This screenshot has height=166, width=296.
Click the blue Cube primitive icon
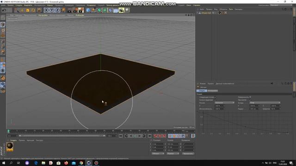click(x=88, y=10)
